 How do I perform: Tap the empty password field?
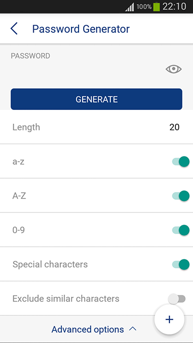(x=87, y=69)
